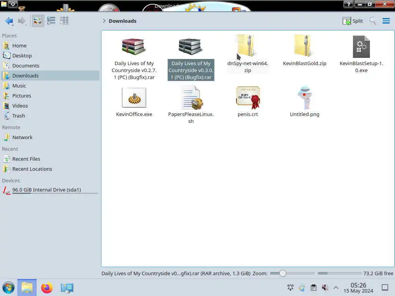Open Trash in Places

point(50,116)
